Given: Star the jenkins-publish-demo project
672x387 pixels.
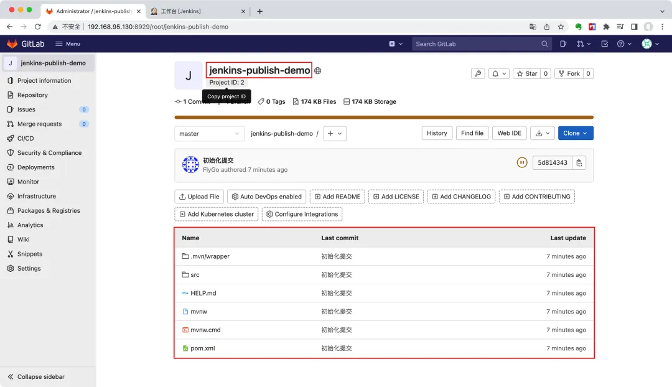Looking at the screenshot, I should (x=527, y=73).
